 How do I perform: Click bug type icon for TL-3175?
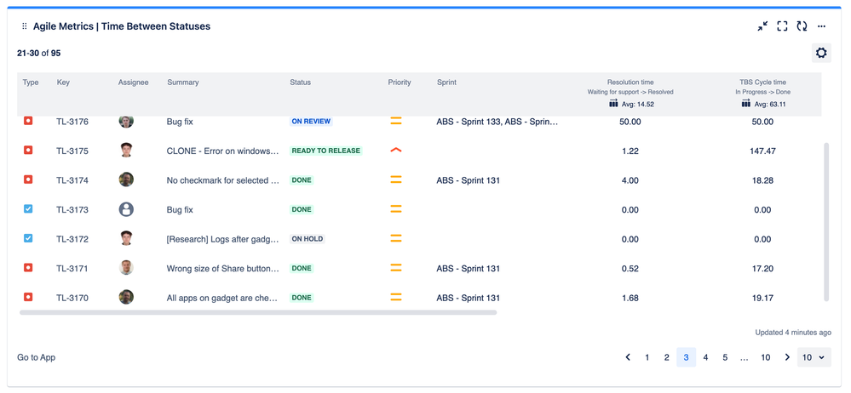(28, 151)
